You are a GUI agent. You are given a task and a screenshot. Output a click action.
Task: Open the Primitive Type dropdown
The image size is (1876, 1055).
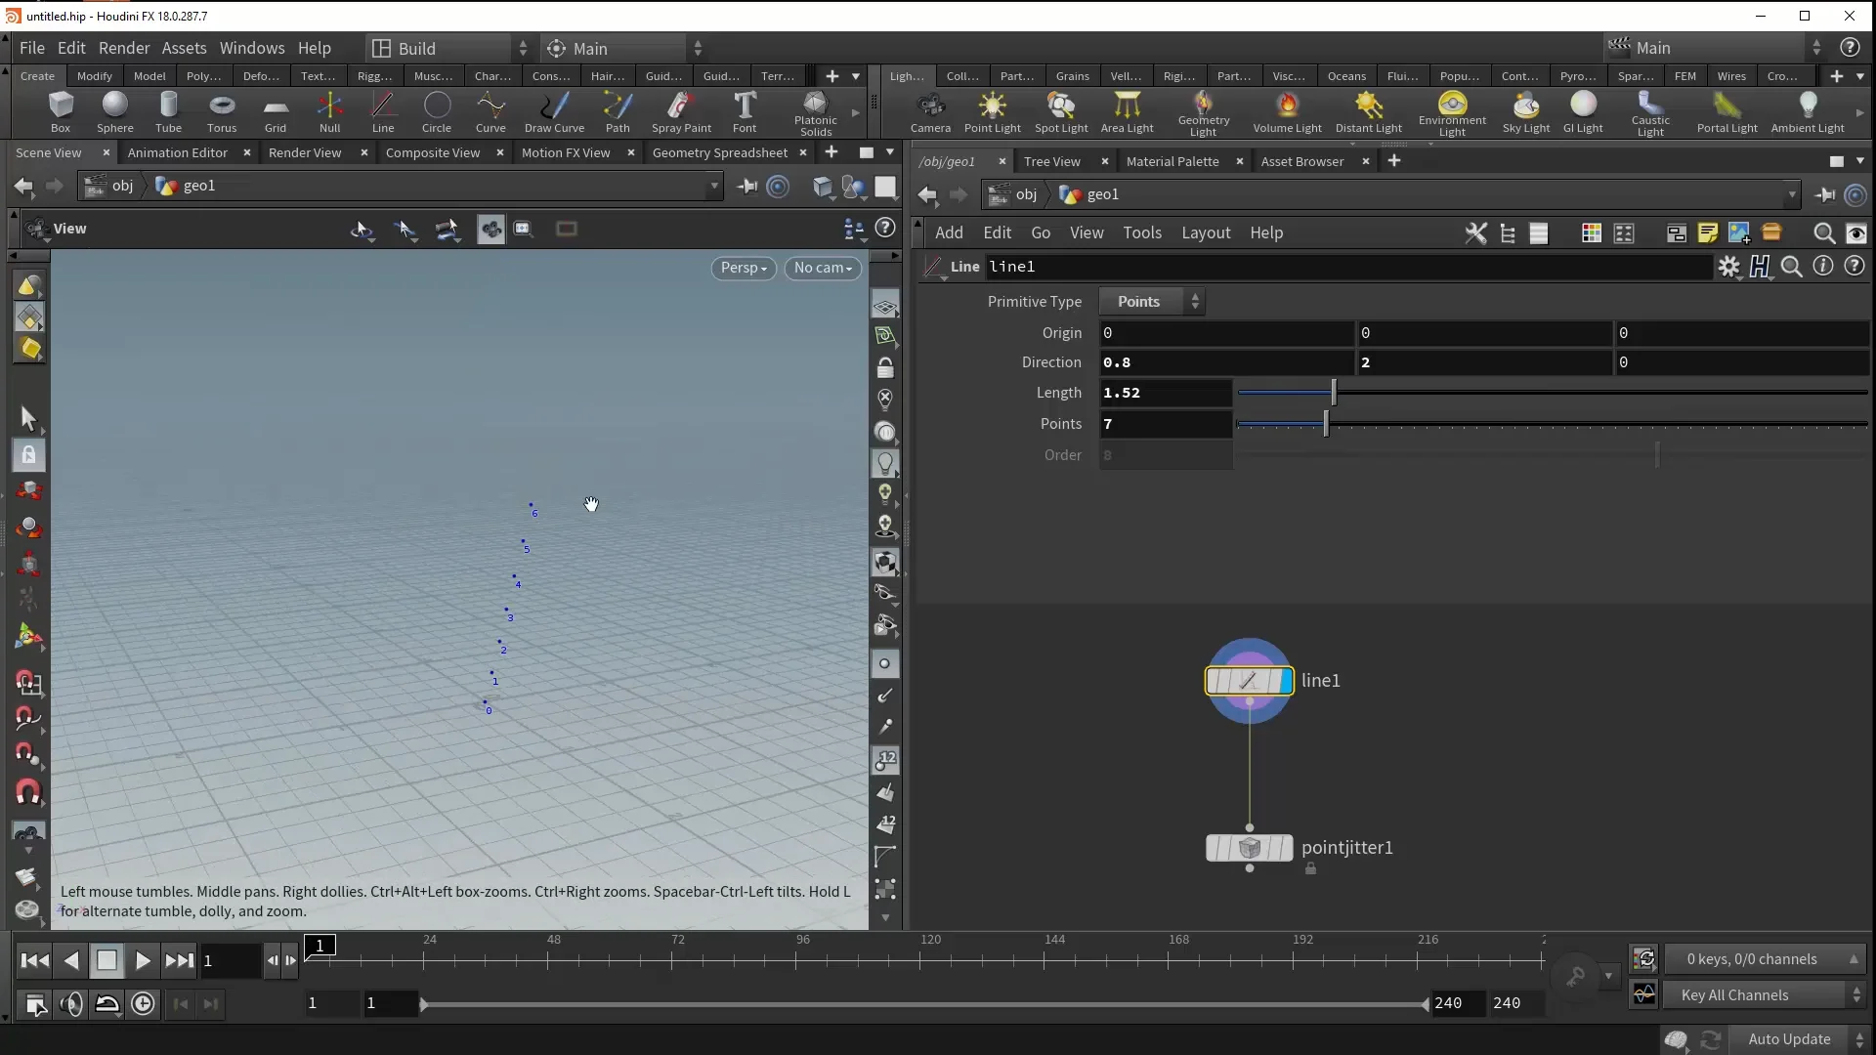pyautogui.click(x=1153, y=302)
